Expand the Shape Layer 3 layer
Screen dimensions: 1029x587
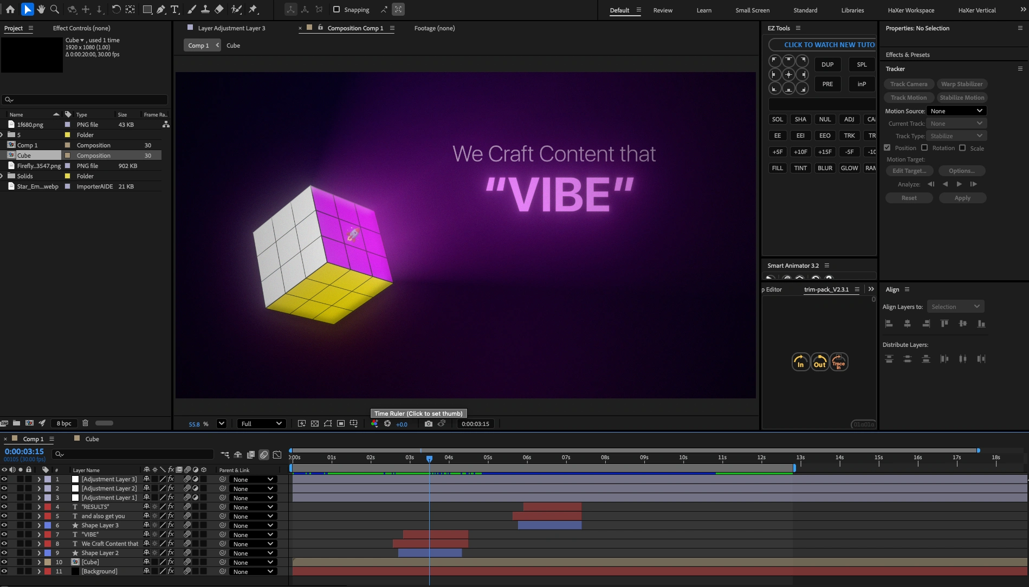(x=39, y=525)
